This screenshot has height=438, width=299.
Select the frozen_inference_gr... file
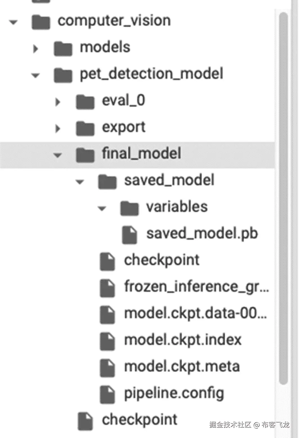196,286
